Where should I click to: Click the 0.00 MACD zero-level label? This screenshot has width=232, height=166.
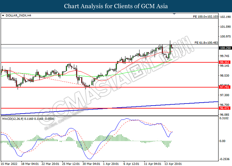[x=223, y=141]
